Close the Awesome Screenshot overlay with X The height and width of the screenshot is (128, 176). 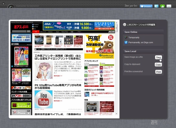pos(4,4)
